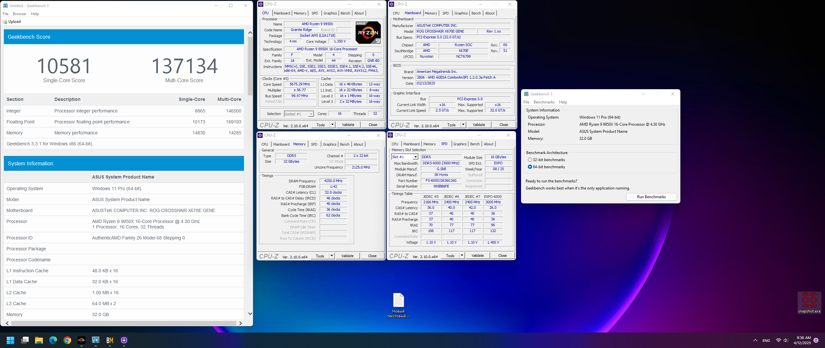The height and width of the screenshot is (348, 825).
Task: Launch File Explorer from the taskbar
Action: tap(39, 340)
